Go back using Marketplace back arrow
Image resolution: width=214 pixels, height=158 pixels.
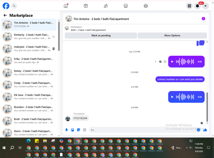(x=5, y=15)
